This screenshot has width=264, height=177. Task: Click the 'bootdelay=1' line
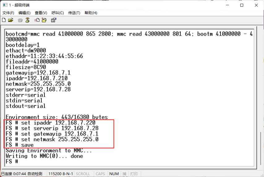point(23,45)
